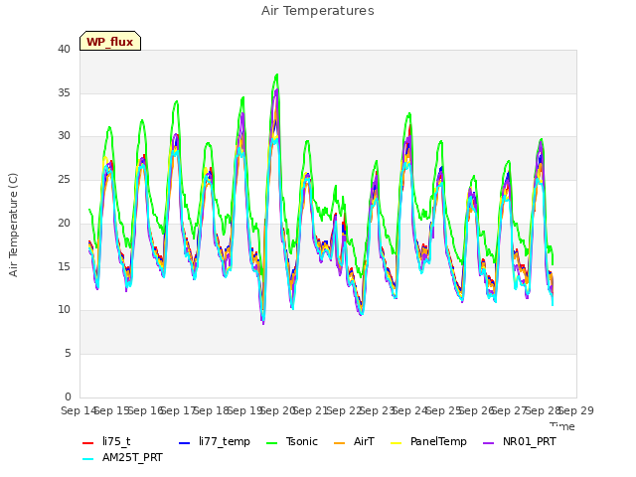Screen dimensions: 636x477
Task: Click the green Tsonic legend swatch
Action: click(271, 443)
